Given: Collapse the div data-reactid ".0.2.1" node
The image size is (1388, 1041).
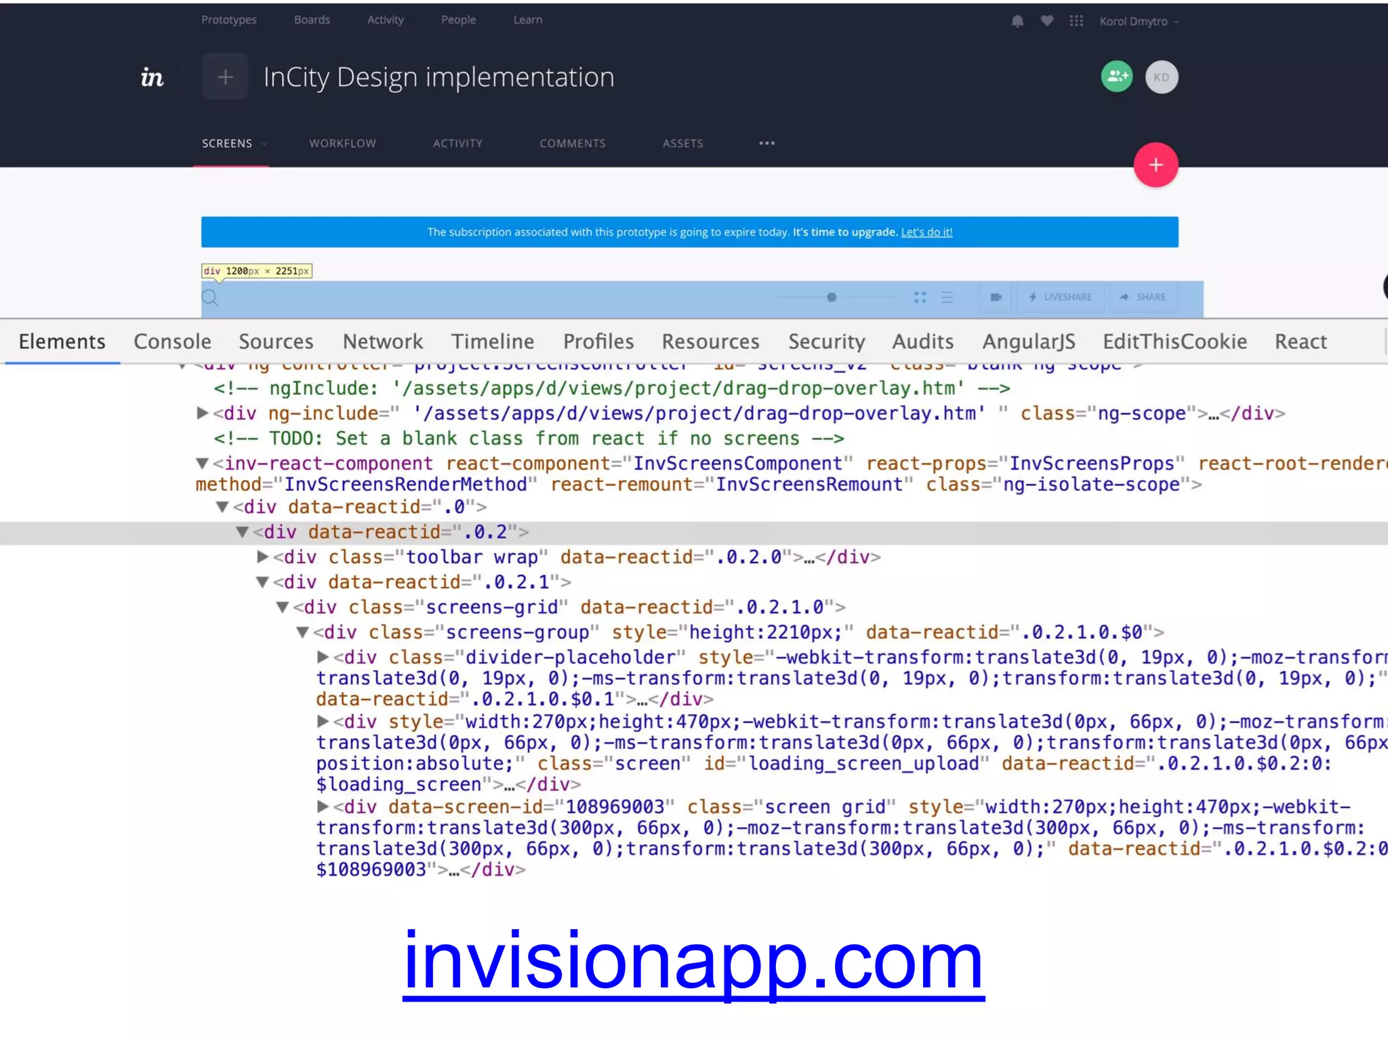Looking at the screenshot, I should point(262,581).
